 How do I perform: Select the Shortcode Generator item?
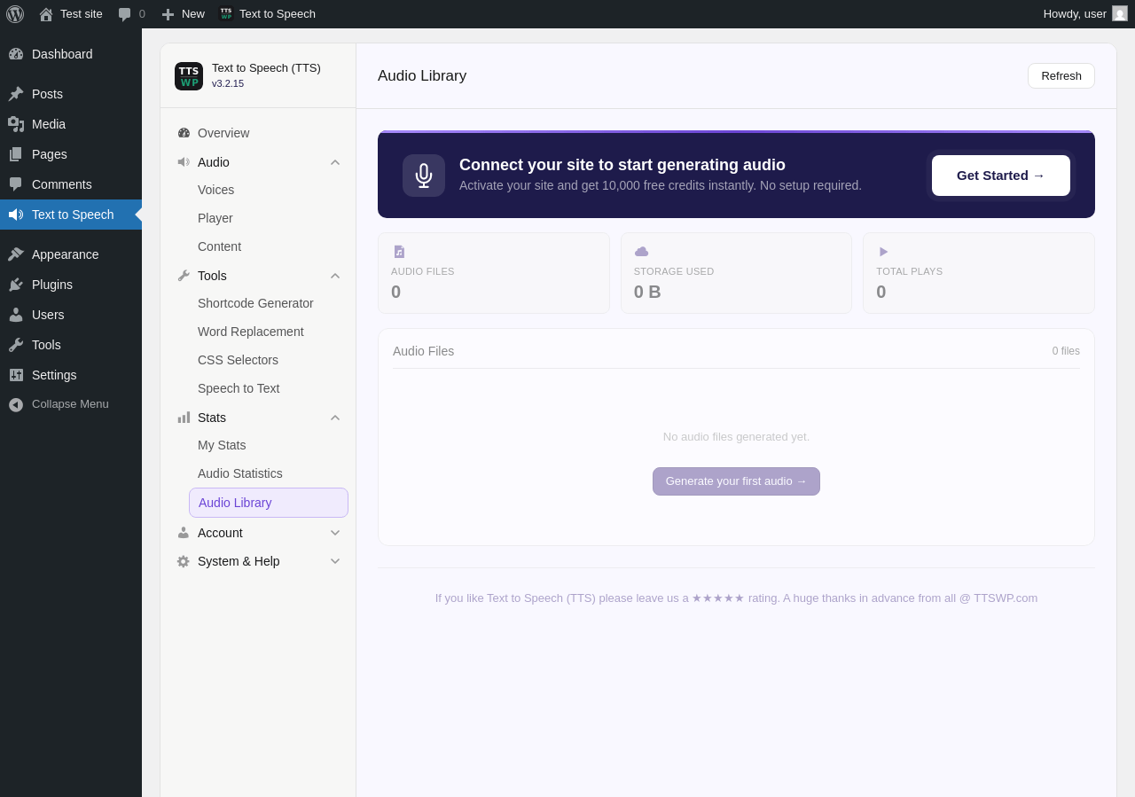pos(255,303)
